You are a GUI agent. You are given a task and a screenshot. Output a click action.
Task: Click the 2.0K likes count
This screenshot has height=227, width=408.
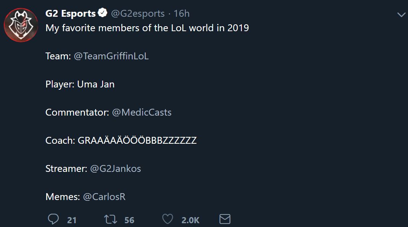point(190,220)
